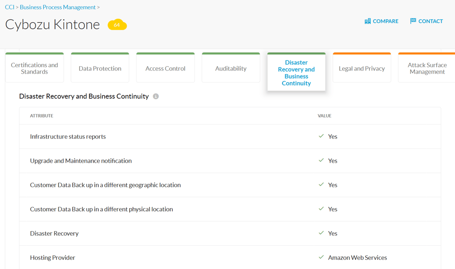Switch to the Legal and Privacy tab
455x269 pixels.
tap(362, 68)
